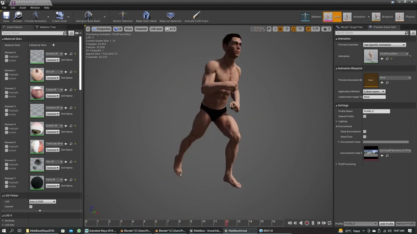
Task: Pause the animation playback
Action: click(x=313, y=223)
